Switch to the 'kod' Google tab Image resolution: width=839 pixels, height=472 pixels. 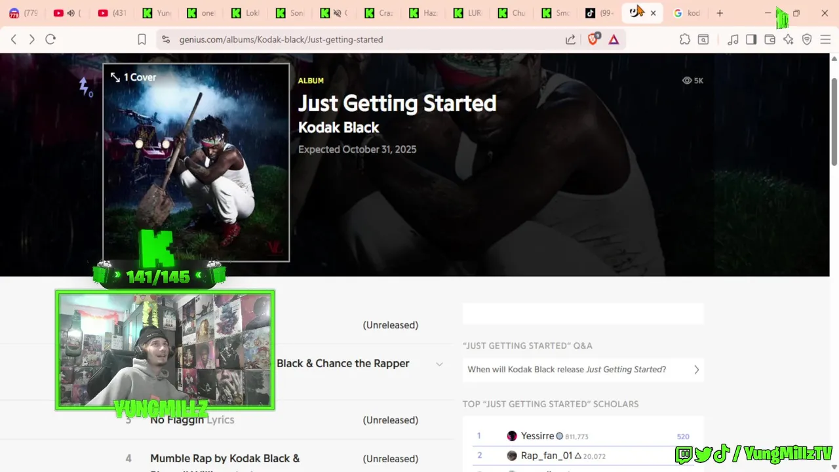coord(687,13)
